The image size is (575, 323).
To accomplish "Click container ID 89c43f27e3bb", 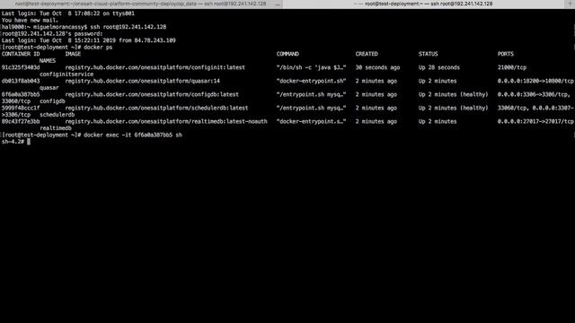I will [x=21, y=122].
